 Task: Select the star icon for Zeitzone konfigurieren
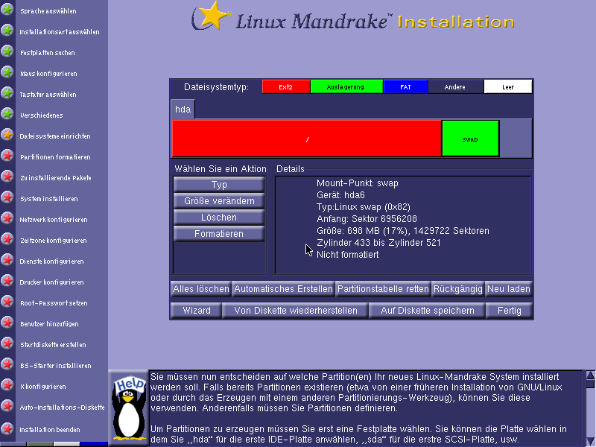(7, 239)
